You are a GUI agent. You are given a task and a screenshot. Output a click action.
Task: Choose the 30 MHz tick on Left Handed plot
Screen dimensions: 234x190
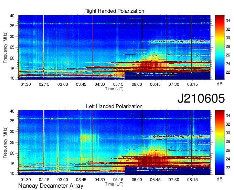[x=12, y=131]
